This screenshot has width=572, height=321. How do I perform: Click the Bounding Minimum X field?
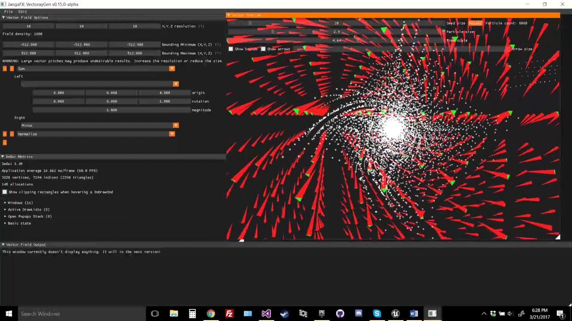(28, 45)
